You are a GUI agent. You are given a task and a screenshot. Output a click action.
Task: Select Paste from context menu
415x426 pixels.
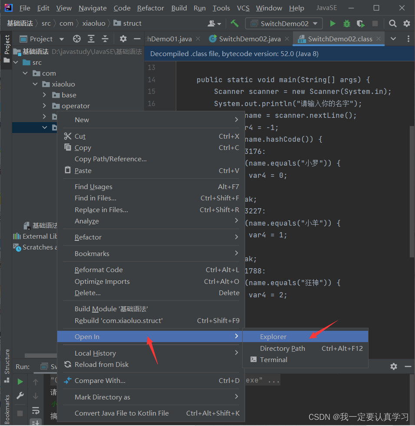pos(151,170)
